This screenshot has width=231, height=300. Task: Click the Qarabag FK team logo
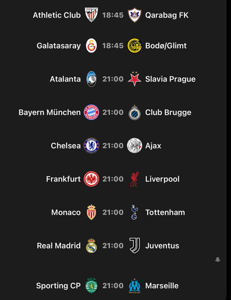pos(135,15)
